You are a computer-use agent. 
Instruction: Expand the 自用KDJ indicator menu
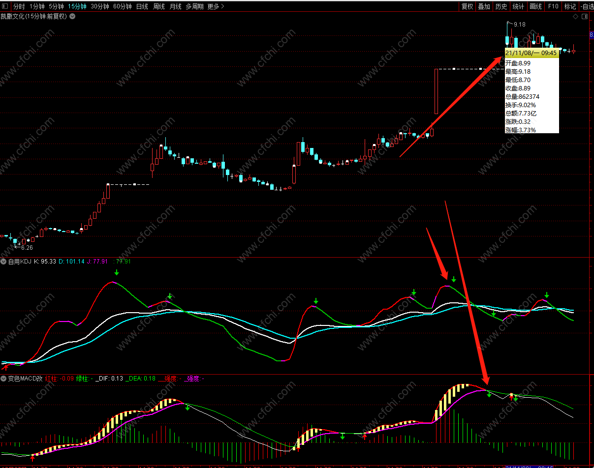(3, 262)
